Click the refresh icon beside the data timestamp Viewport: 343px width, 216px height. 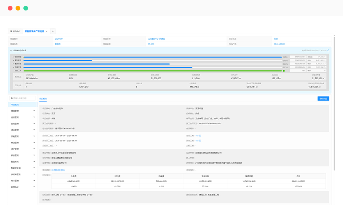[x=328, y=50]
